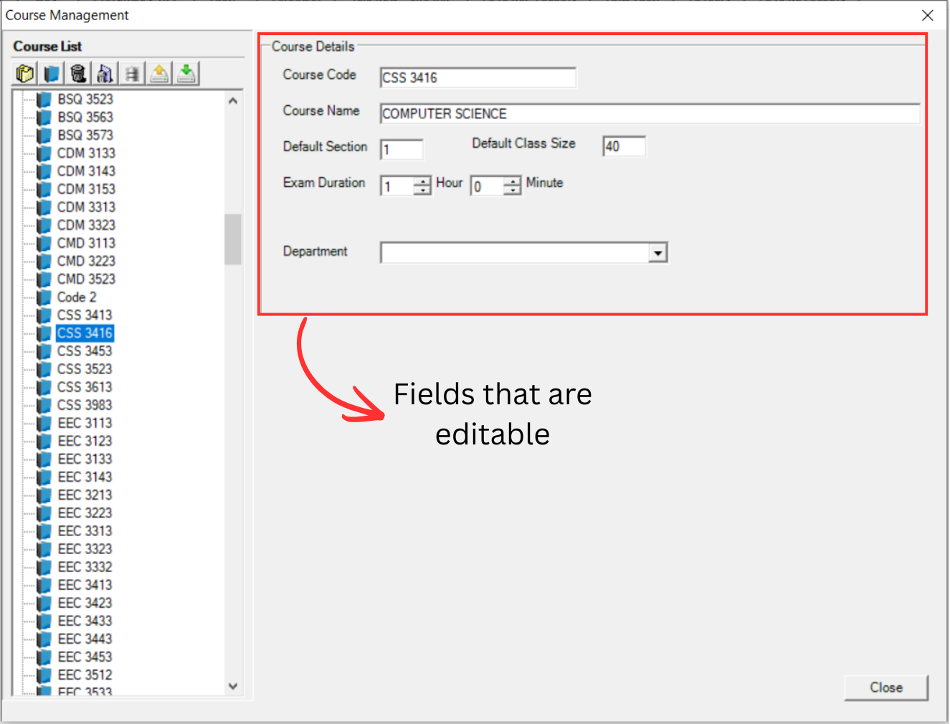Select course CDM 3323
Viewport: 950px width, 724px height.
86,225
